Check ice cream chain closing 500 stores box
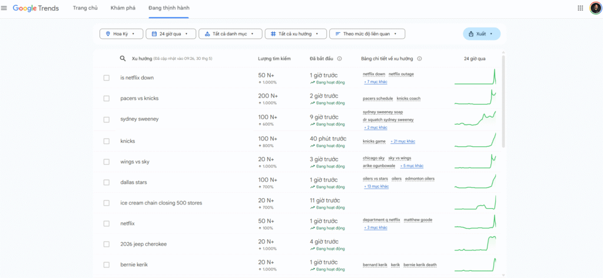This screenshot has width=603, height=278. [x=107, y=203]
